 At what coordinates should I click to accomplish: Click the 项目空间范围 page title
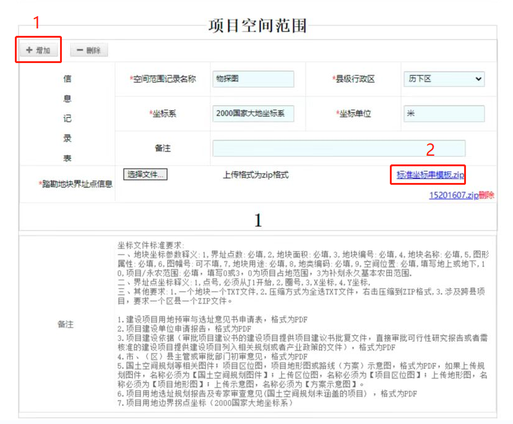tap(257, 25)
